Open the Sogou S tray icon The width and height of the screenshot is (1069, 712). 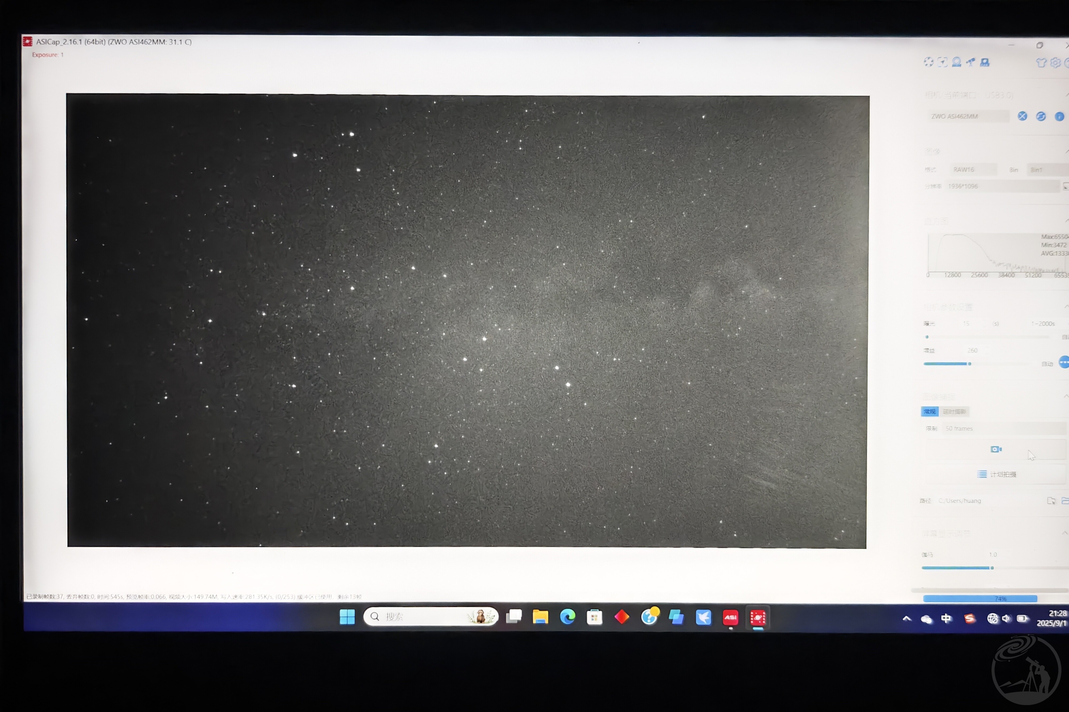tap(970, 619)
